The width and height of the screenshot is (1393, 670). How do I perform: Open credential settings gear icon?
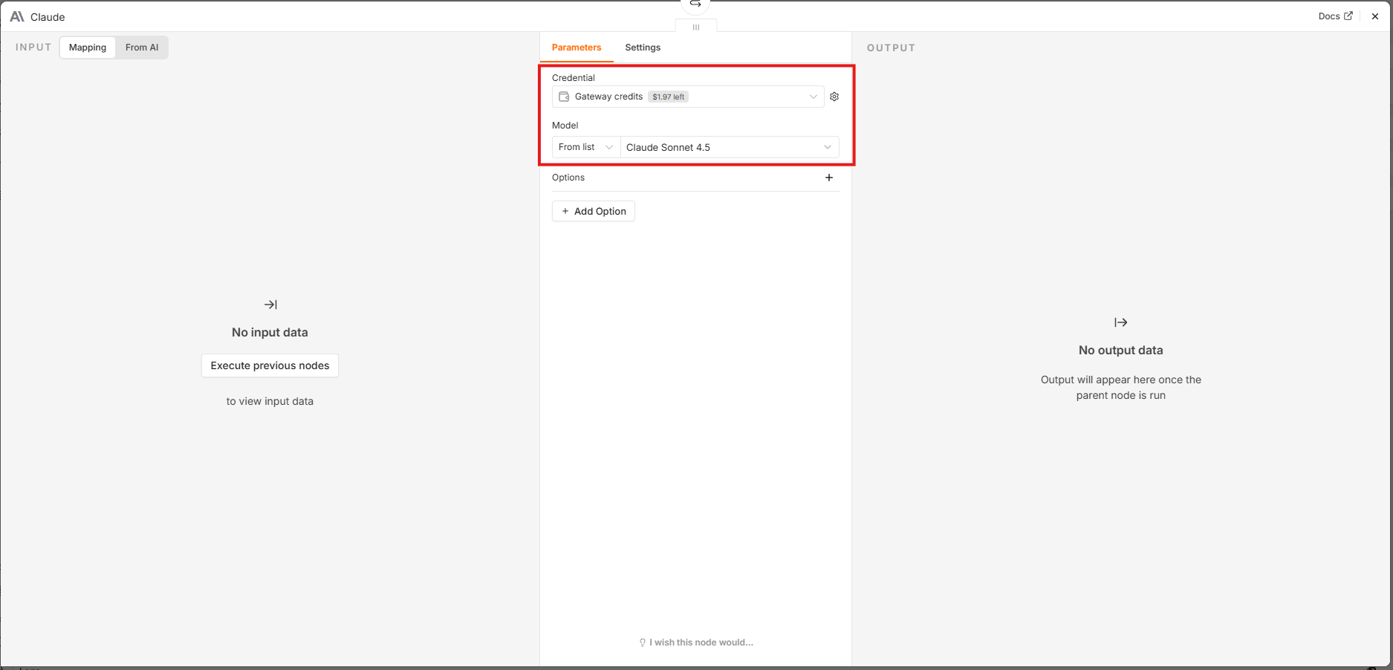click(834, 97)
